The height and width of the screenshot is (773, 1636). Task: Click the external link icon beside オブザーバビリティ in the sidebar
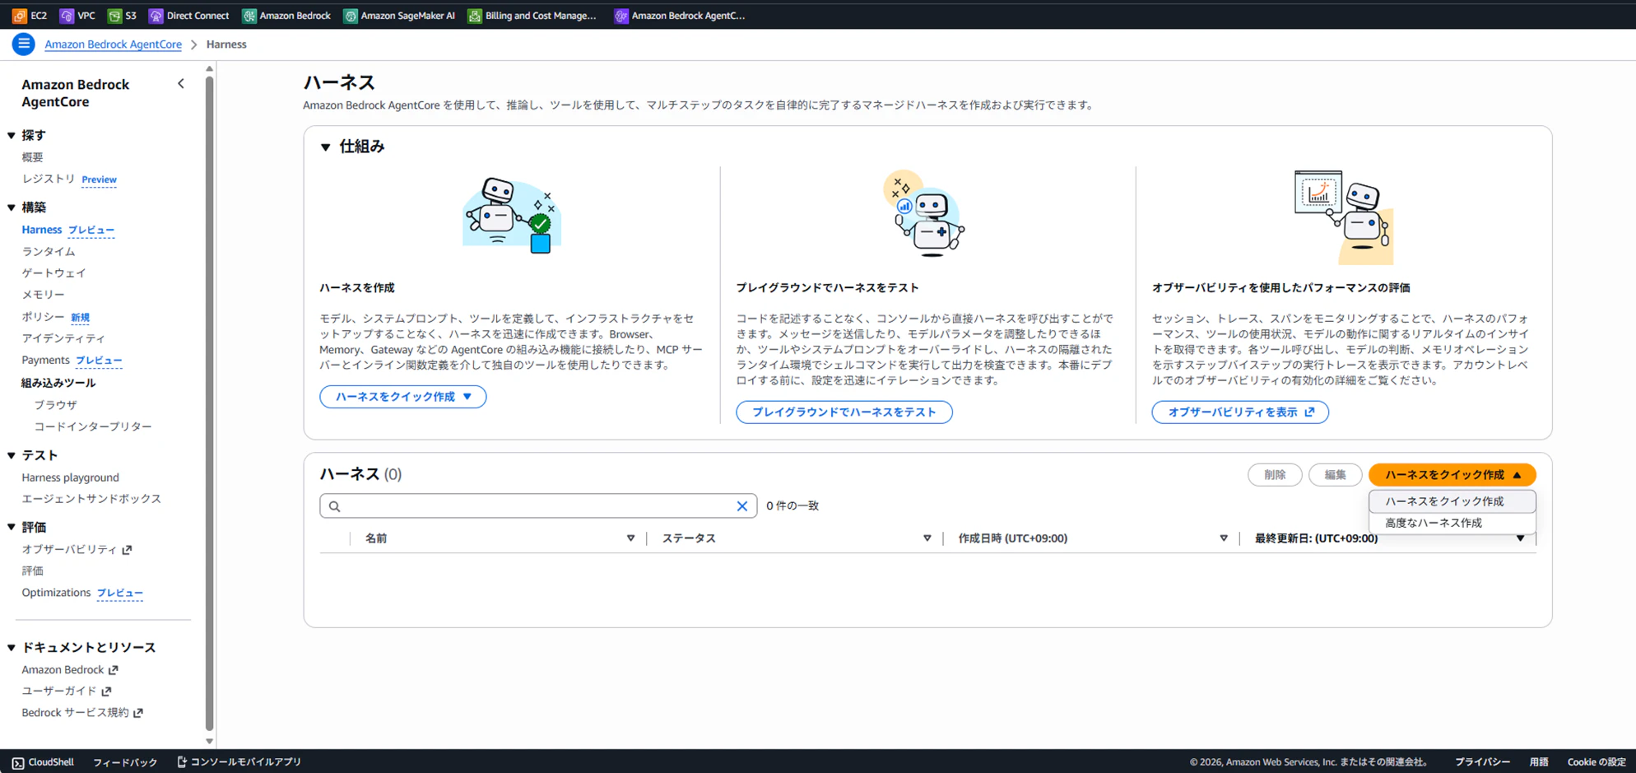127,550
